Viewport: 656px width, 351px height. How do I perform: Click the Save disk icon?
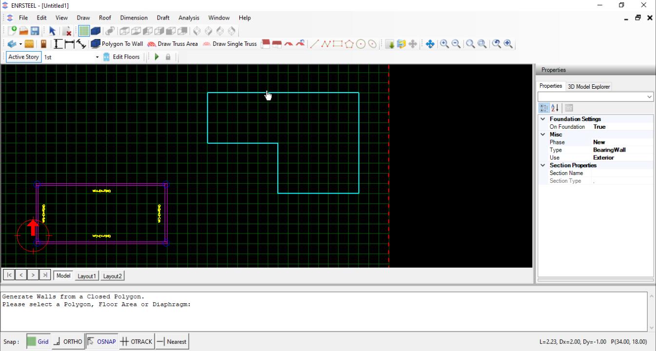click(x=35, y=31)
